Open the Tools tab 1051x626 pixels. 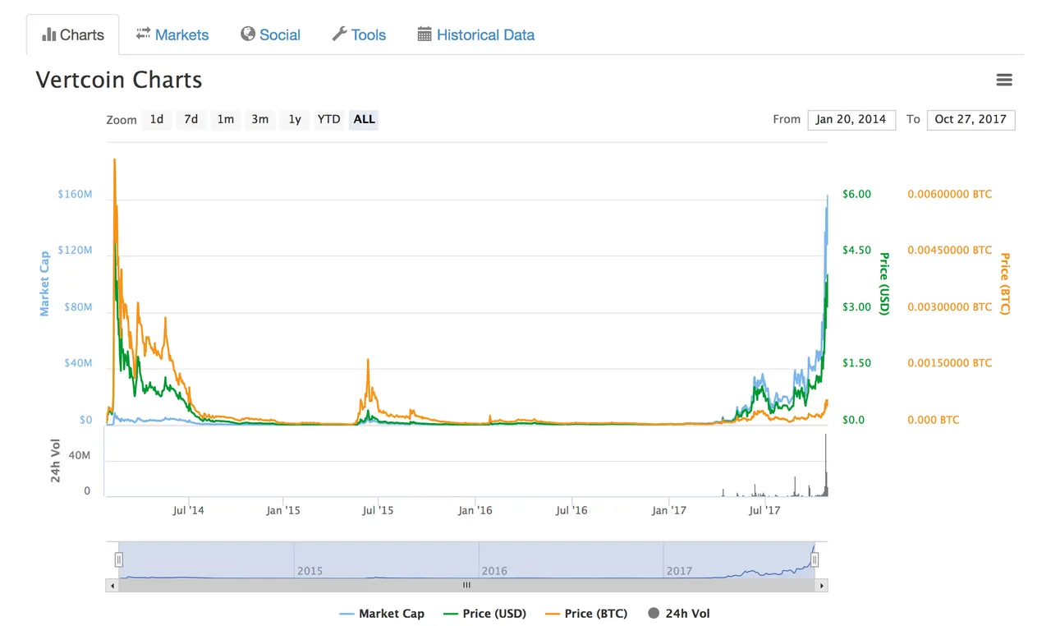coord(359,35)
